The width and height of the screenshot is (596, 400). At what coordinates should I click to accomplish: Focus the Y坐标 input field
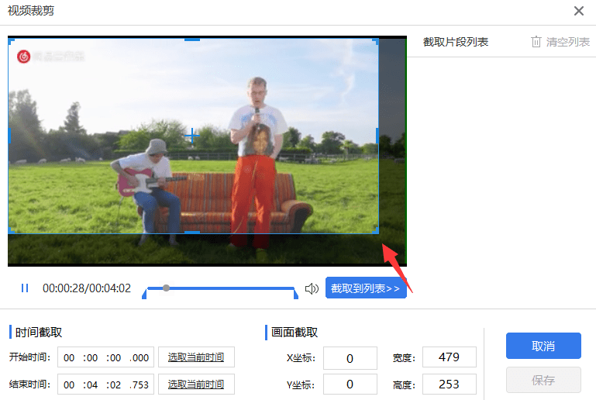click(350, 384)
